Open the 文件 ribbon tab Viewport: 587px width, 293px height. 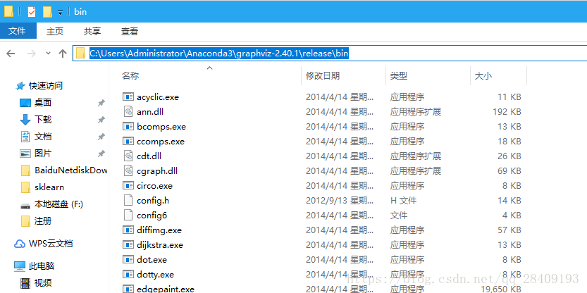[18, 31]
